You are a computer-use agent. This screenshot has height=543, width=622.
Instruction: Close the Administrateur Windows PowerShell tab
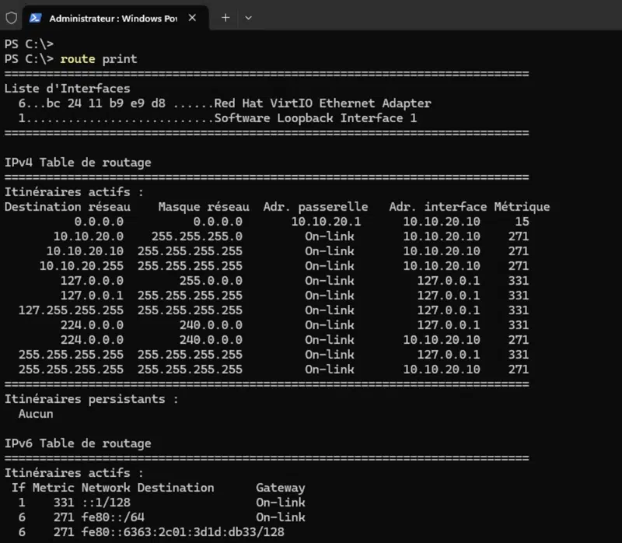pos(192,17)
